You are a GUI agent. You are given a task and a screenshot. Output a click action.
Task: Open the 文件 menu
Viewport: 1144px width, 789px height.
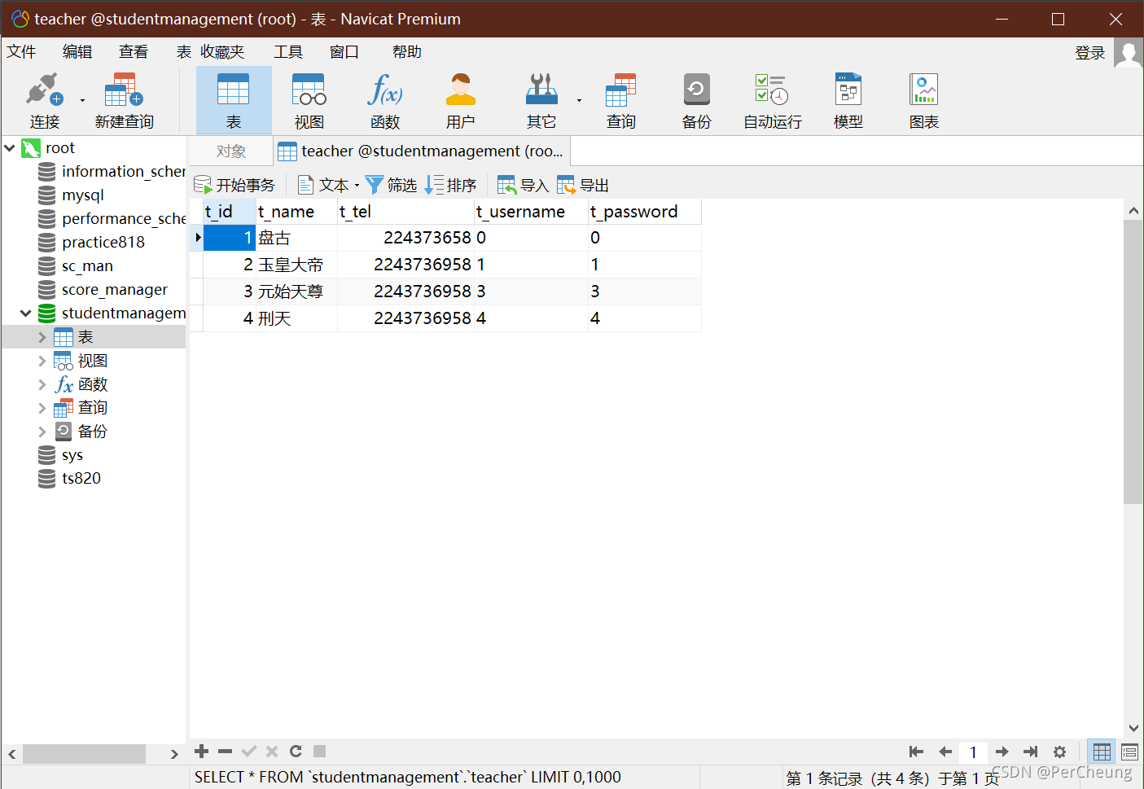[x=21, y=52]
